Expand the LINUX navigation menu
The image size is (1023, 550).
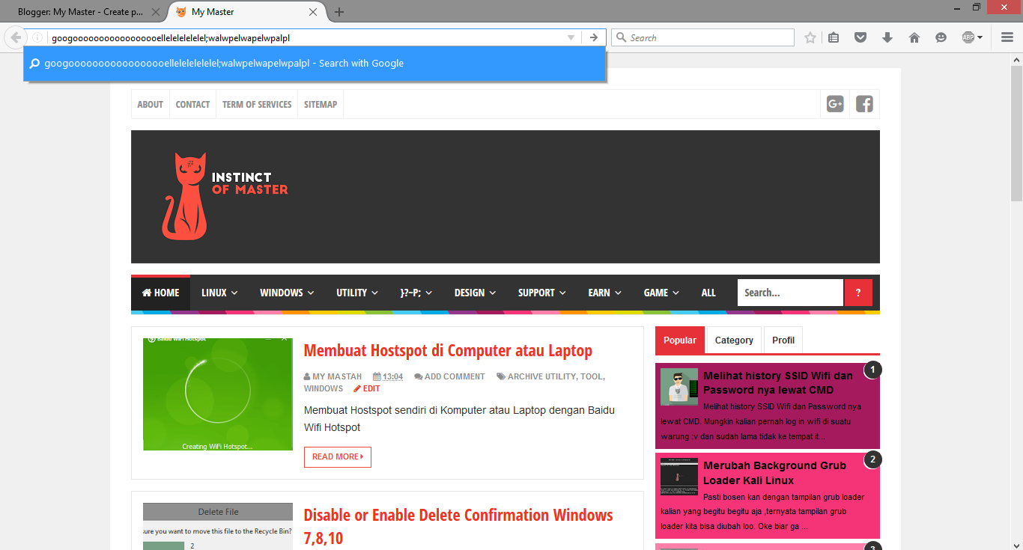pyautogui.click(x=219, y=293)
